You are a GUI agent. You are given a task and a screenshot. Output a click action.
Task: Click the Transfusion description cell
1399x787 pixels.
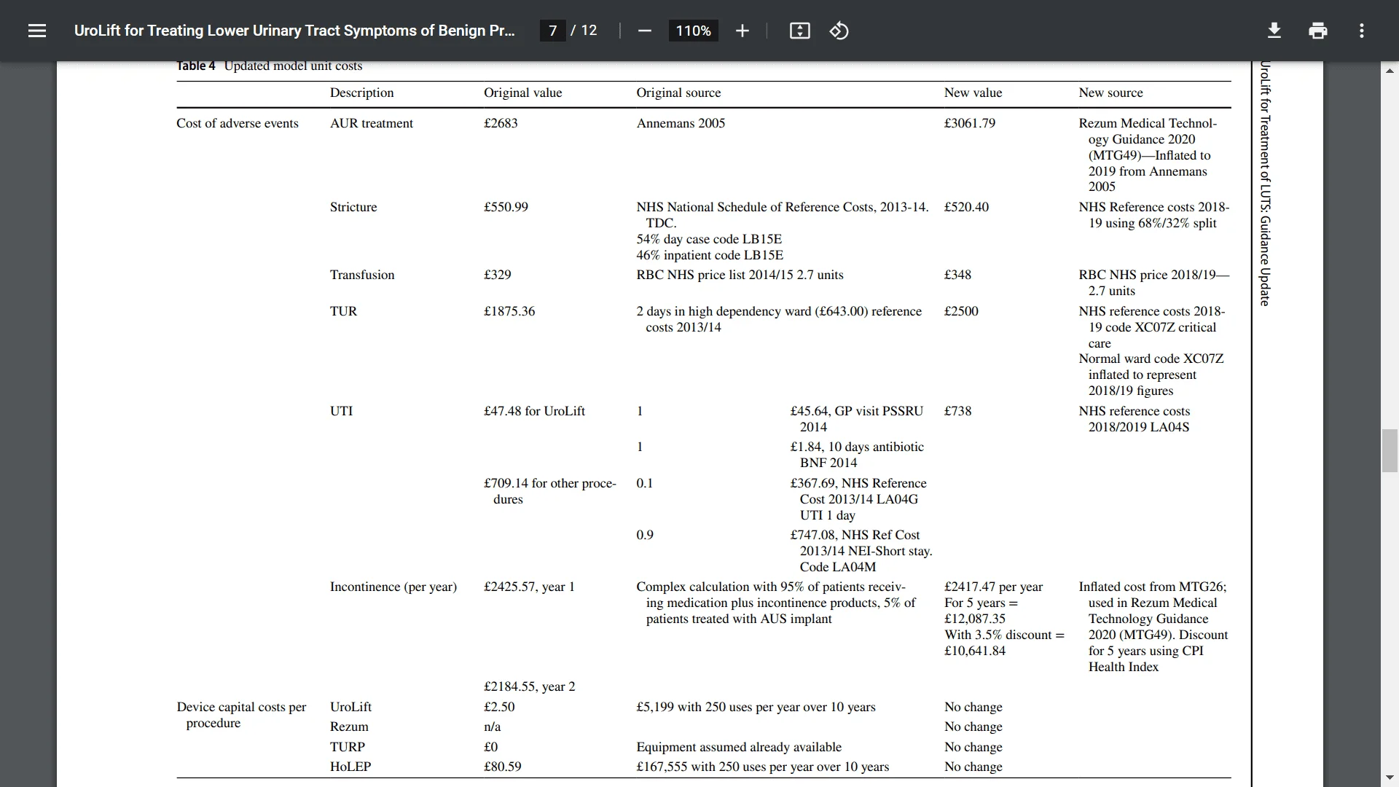[x=362, y=275]
